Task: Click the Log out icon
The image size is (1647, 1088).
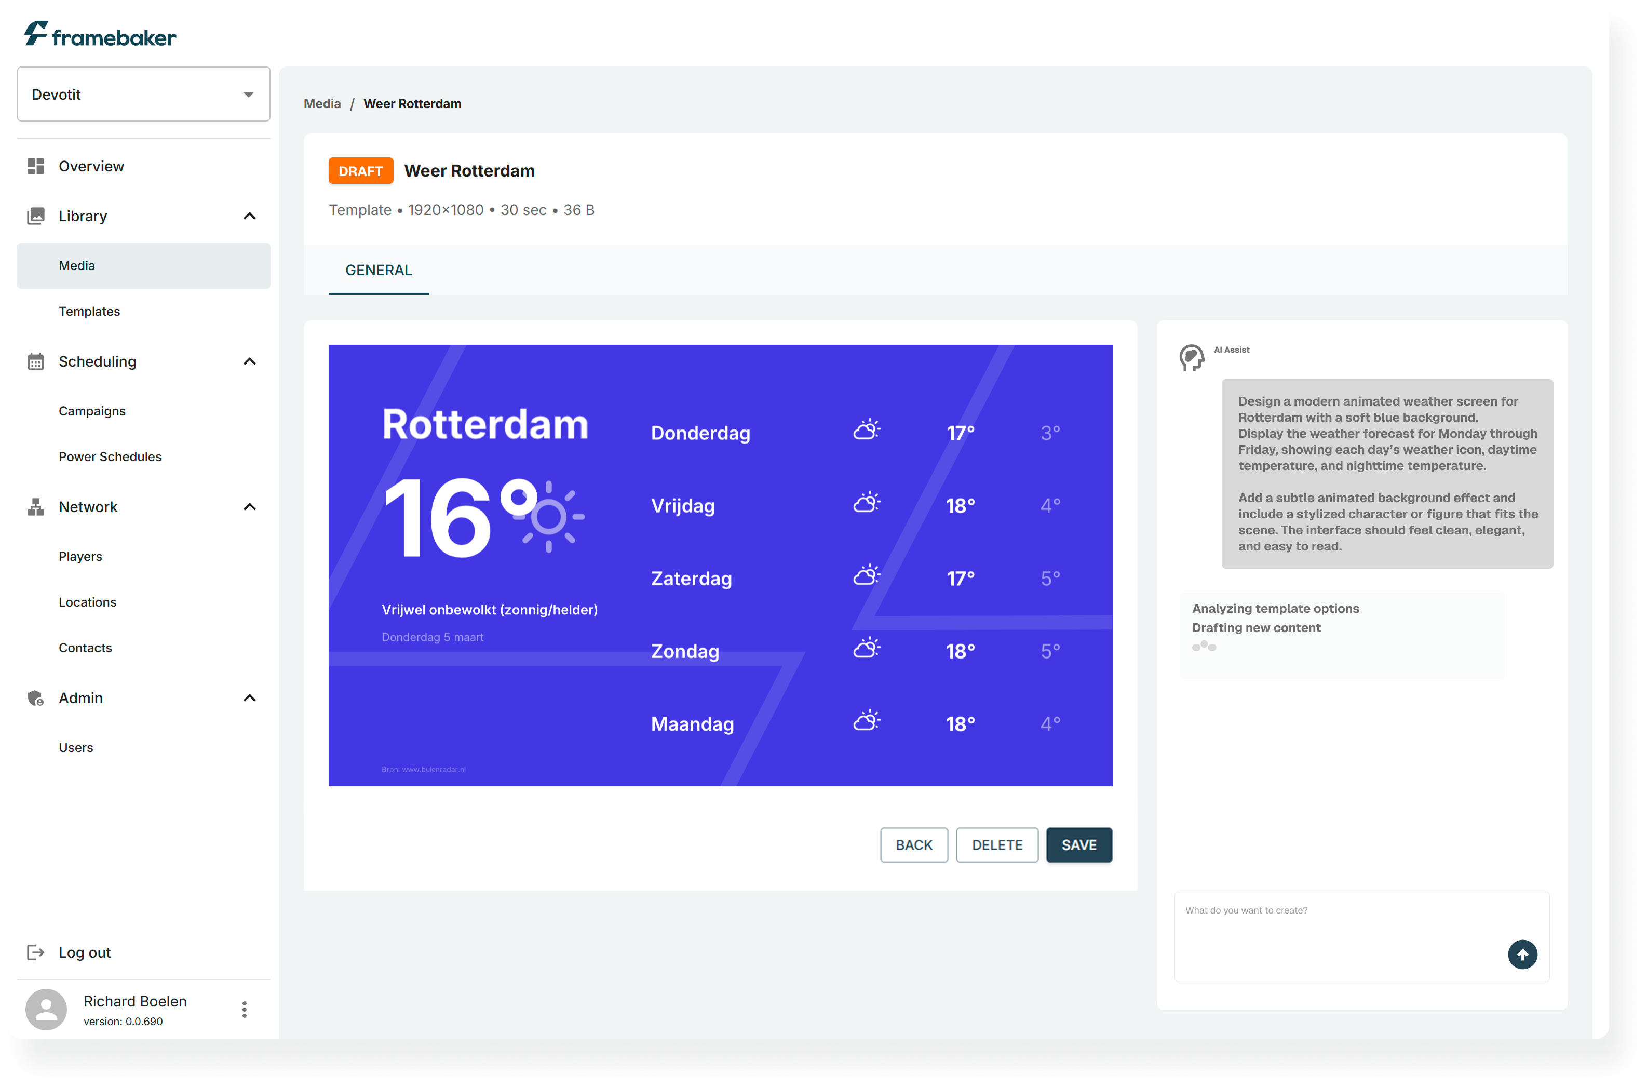Action: (x=35, y=952)
